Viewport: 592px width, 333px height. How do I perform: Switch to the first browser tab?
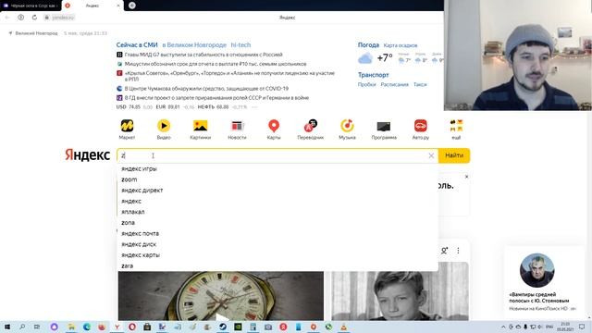[31, 6]
